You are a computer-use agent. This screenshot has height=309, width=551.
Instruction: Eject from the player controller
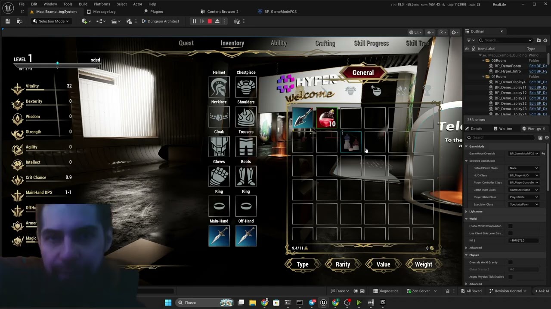tap(217, 21)
